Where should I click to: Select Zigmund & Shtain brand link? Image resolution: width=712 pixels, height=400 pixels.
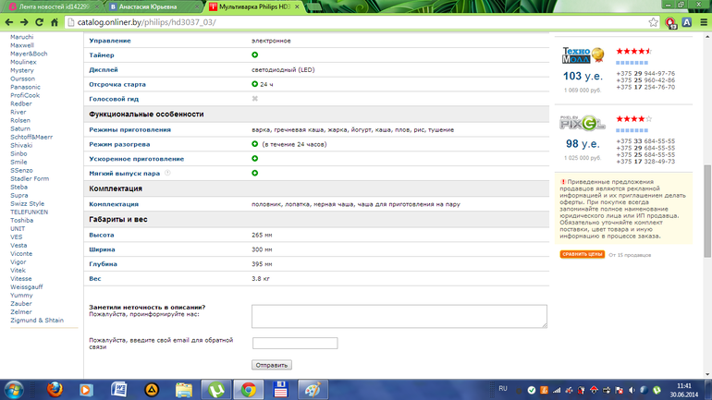[37, 321]
